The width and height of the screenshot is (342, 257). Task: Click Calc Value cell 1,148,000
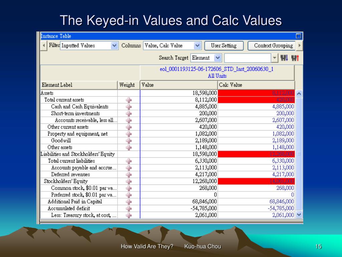256,147
